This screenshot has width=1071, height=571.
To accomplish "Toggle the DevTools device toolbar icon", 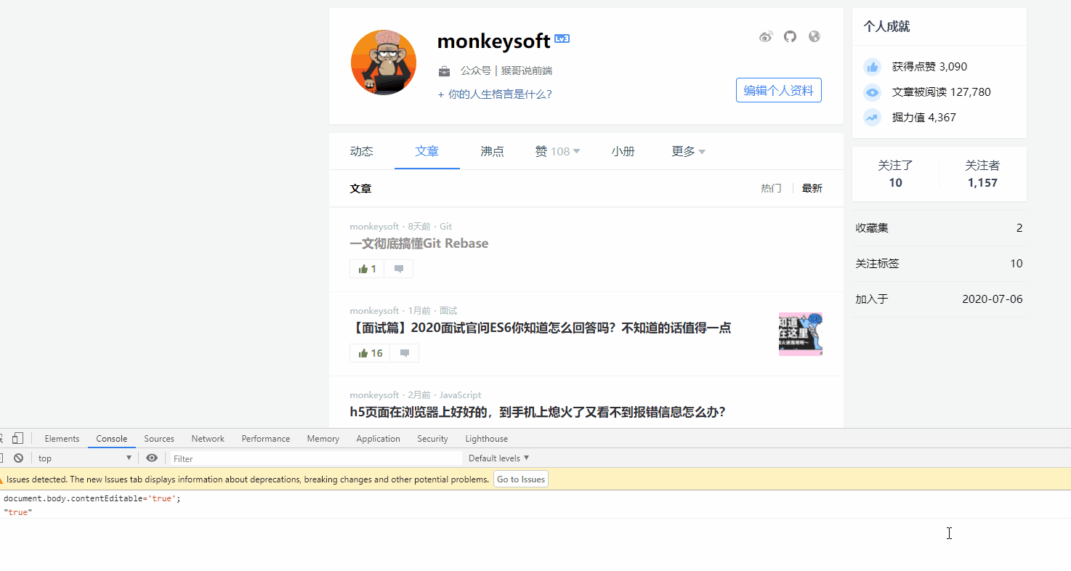I will [x=18, y=438].
